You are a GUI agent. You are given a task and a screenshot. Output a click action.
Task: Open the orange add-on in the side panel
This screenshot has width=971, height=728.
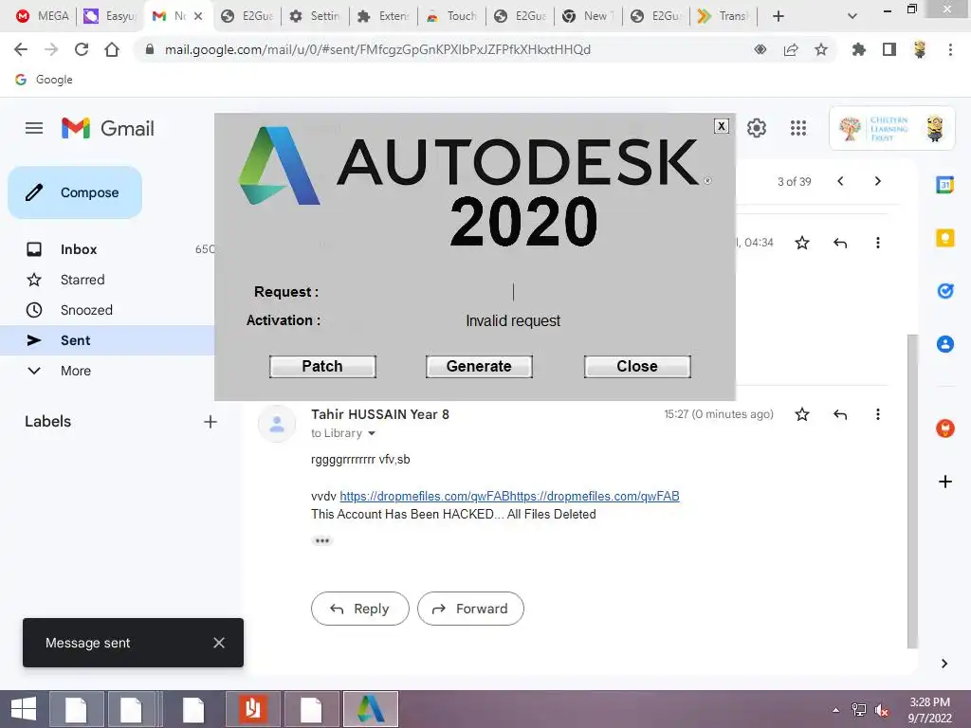click(x=945, y=428)
